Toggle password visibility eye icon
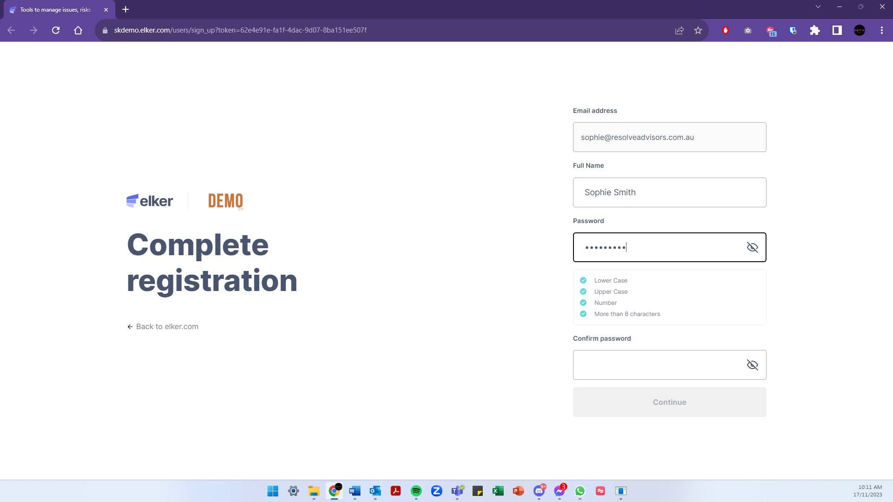893x502 pixels. pyautogui.click(x=752, y=247)
